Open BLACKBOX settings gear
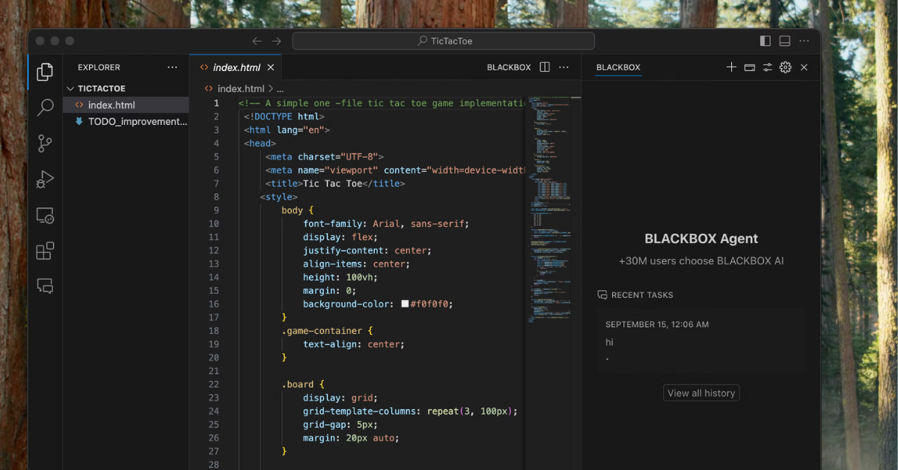Viewport: 898px width, 470px height. coord(785,67)
